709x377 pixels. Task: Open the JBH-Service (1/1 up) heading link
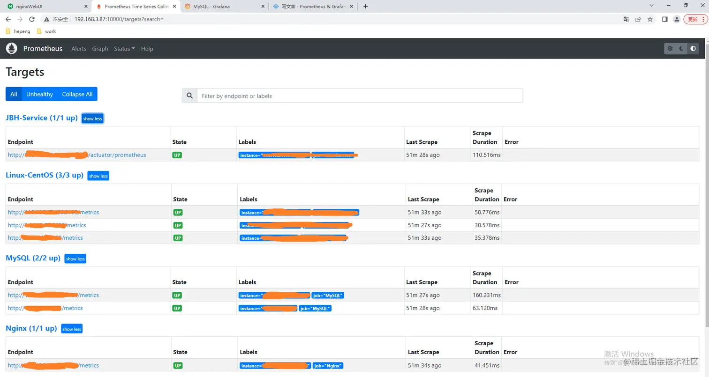click(41, 118)
